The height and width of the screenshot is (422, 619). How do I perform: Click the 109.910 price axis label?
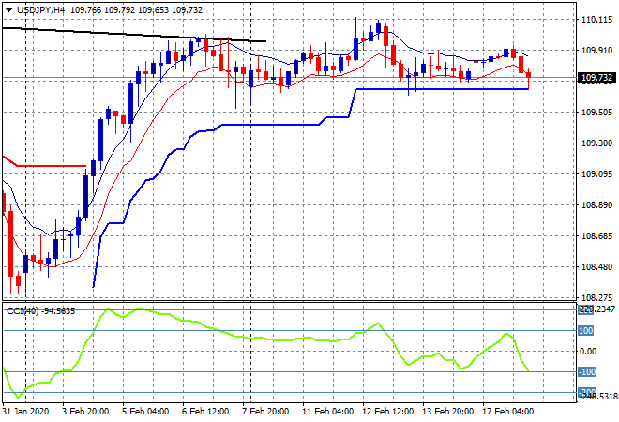coord(596,51)
